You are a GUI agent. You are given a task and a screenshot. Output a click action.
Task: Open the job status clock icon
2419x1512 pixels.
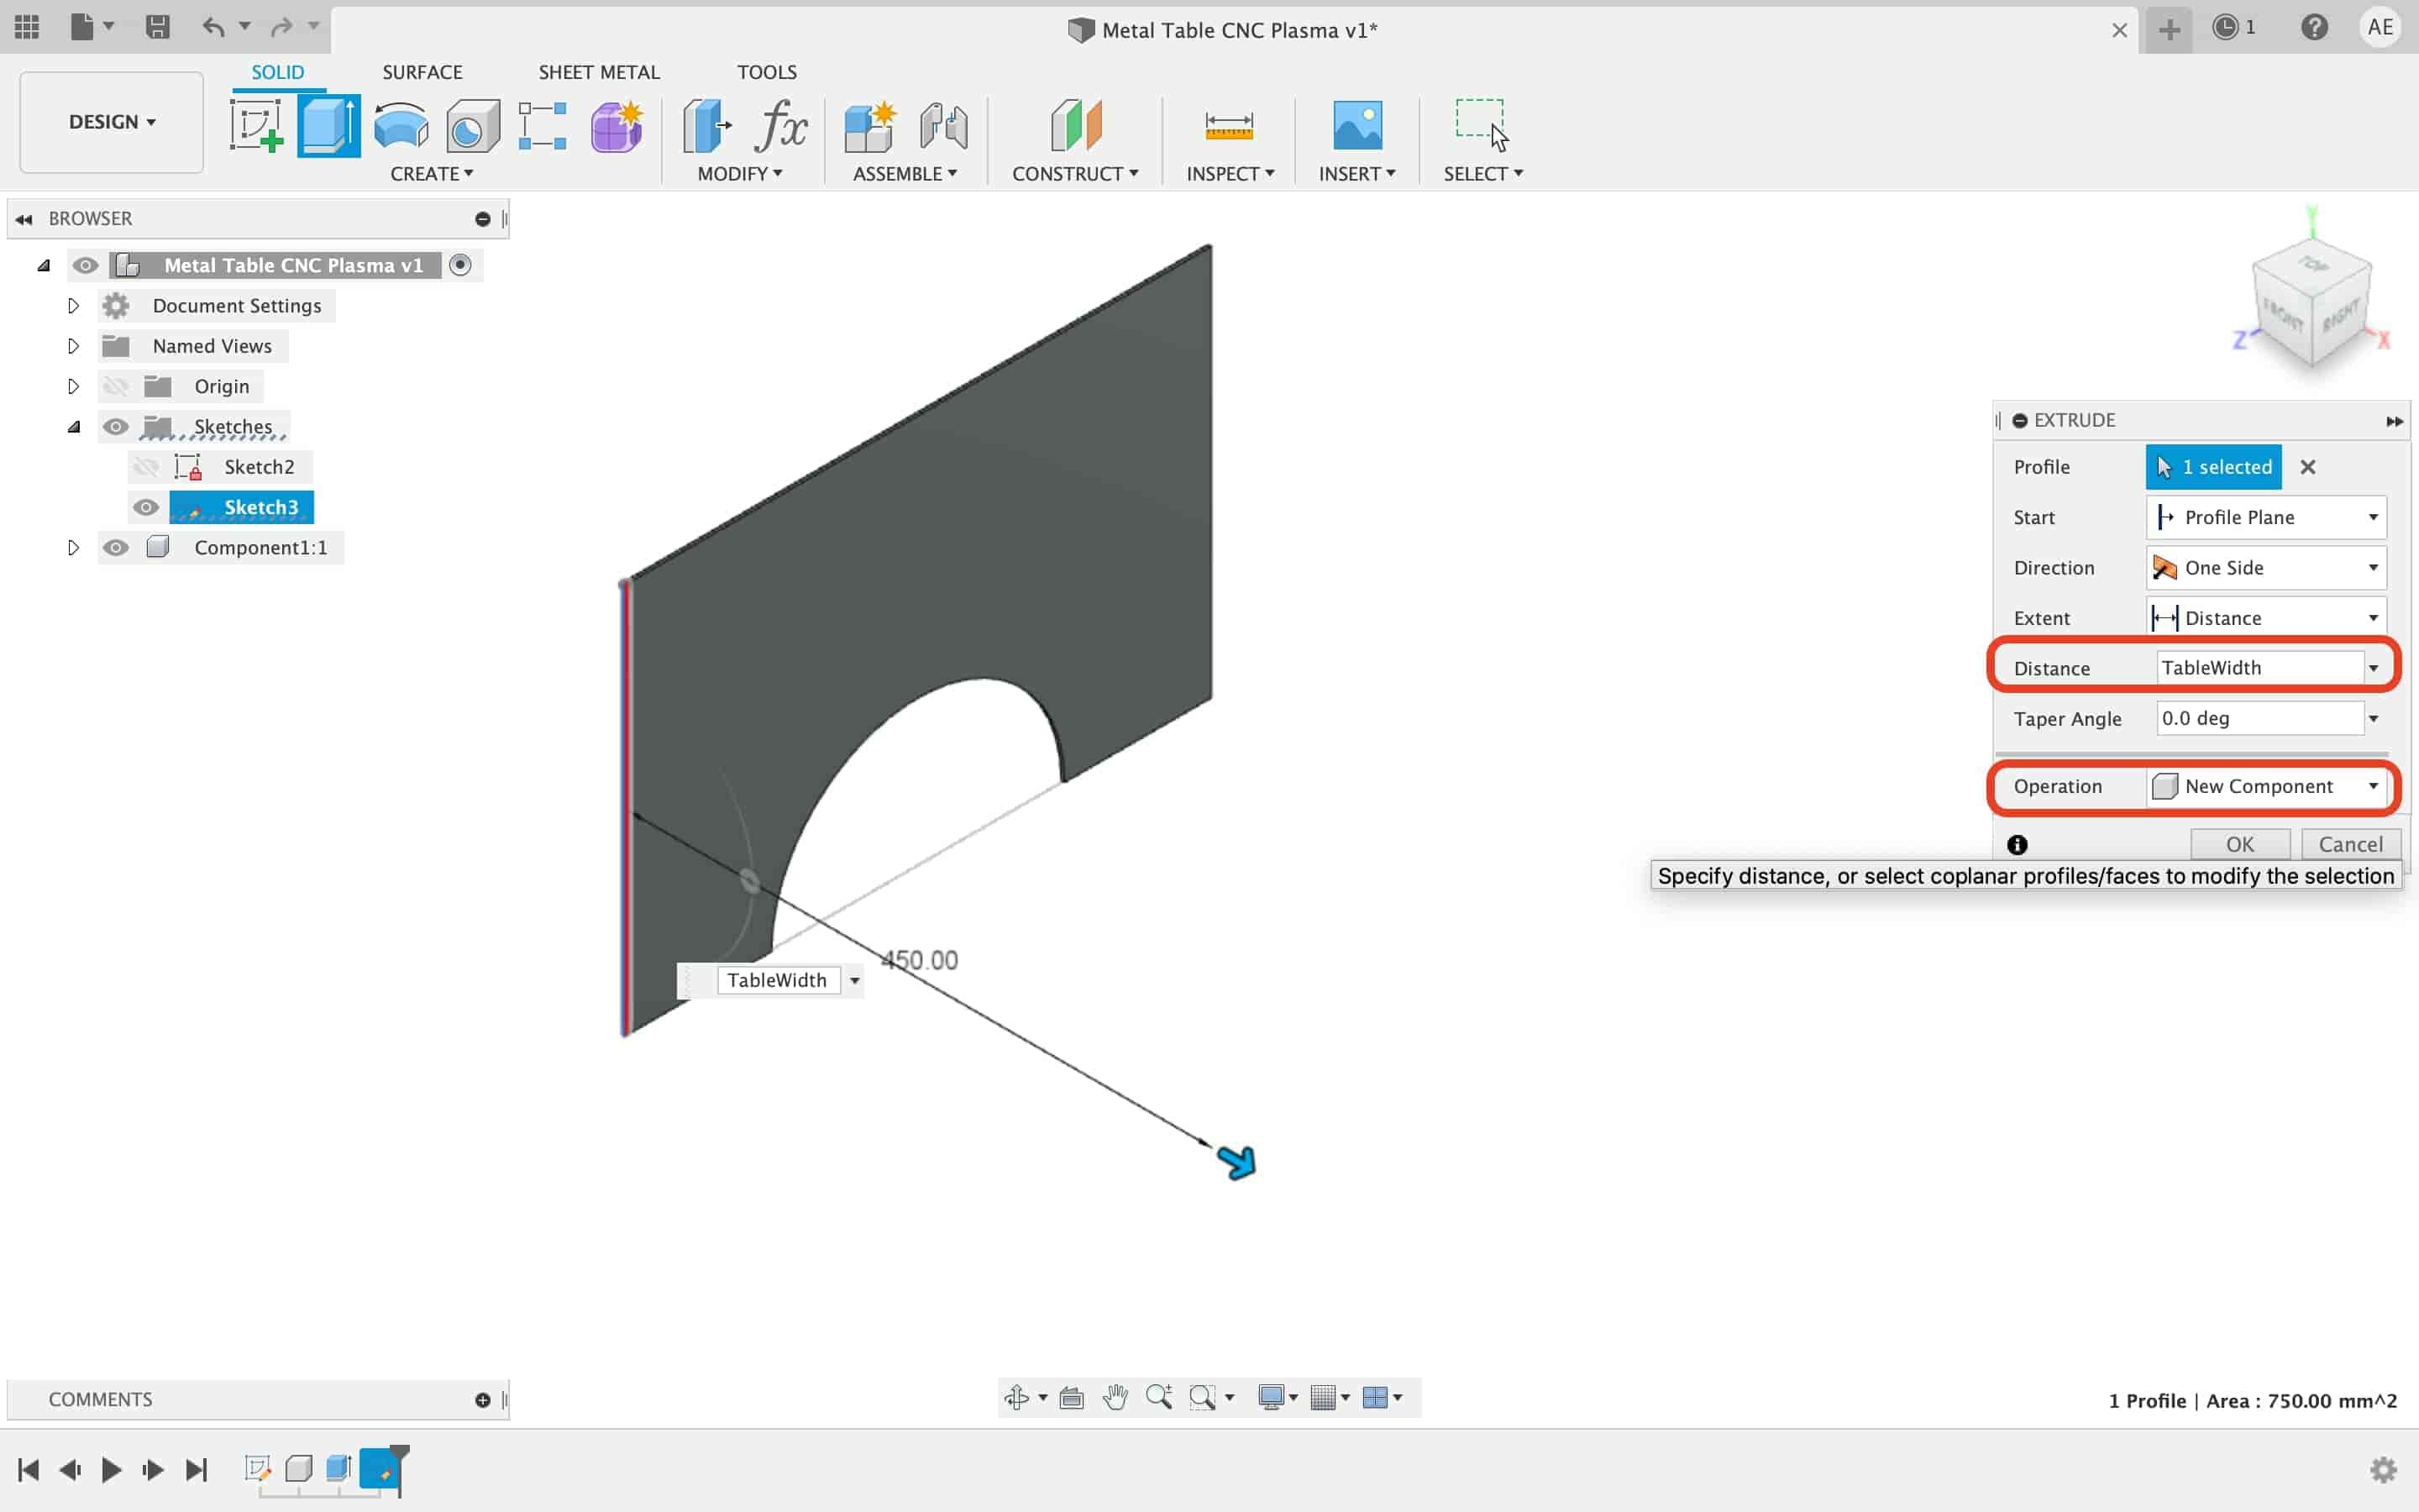coord(2225,27)
